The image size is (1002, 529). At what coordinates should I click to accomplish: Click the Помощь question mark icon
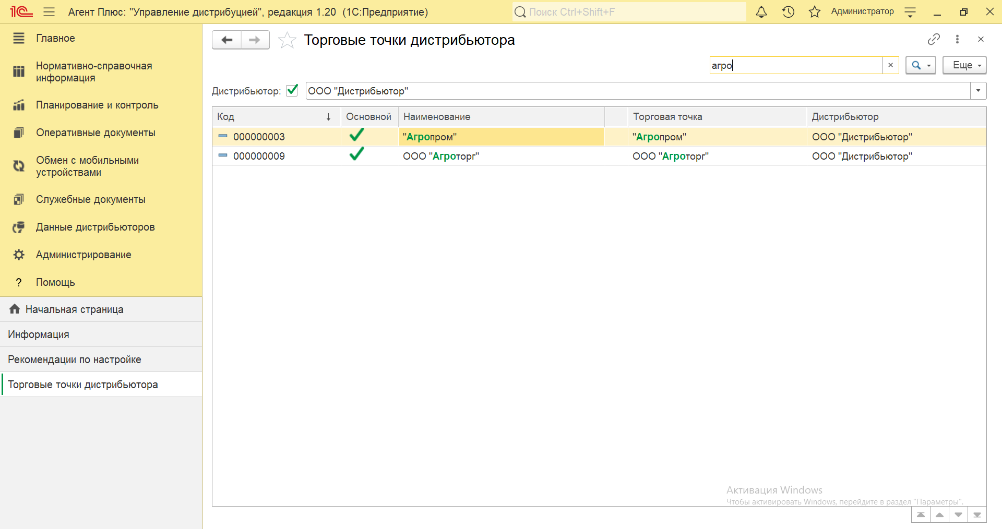coord(19,282)
